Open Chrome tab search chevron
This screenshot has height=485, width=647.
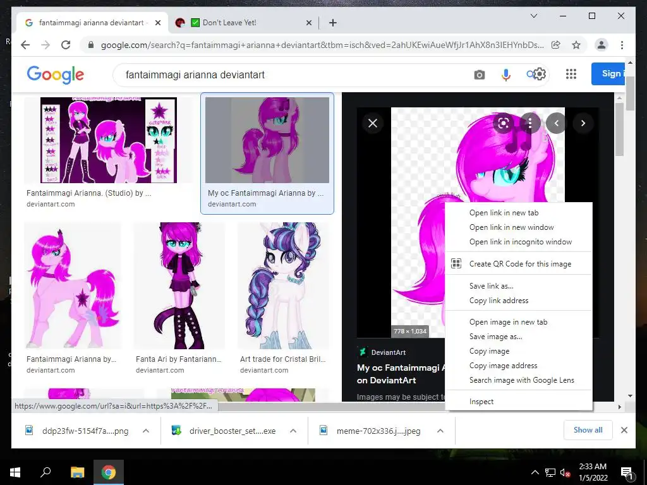533,16
